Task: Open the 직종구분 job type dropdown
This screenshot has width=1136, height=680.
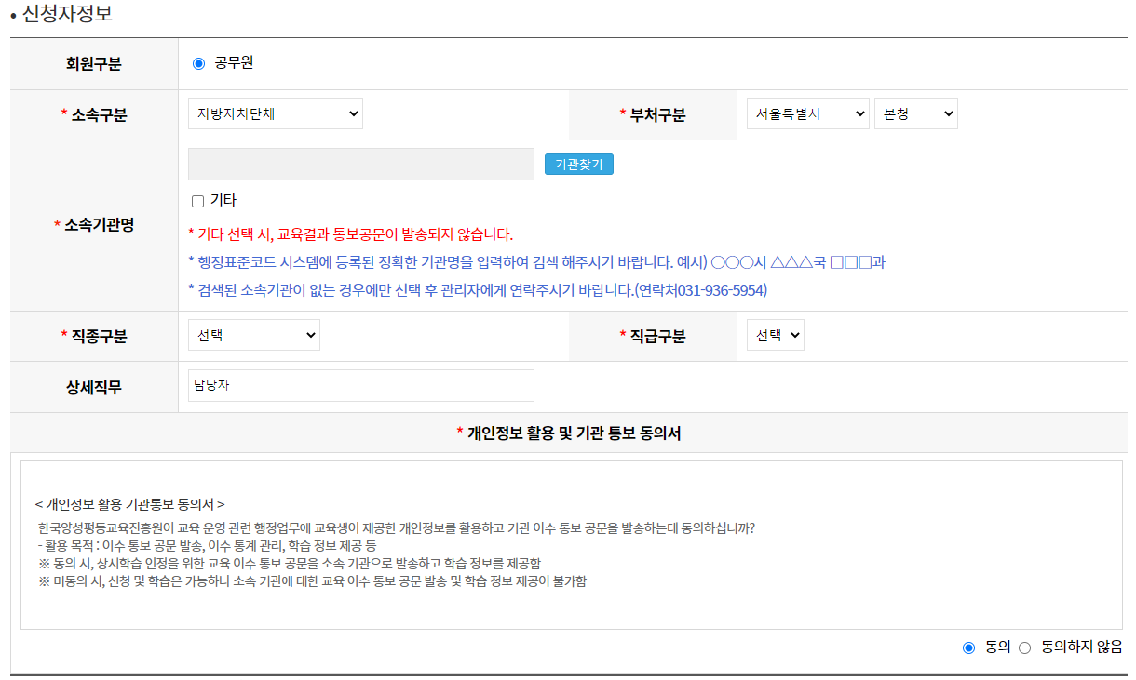Action: click(253, 335)
